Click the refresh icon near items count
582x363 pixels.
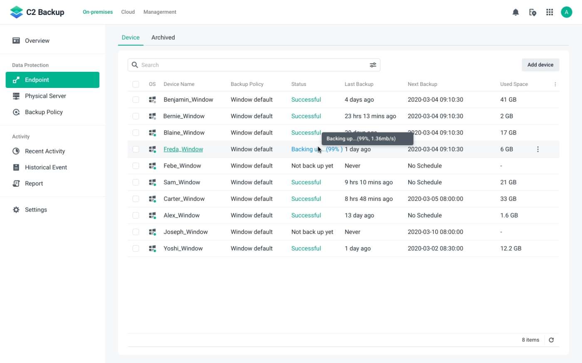pos(551,340)
